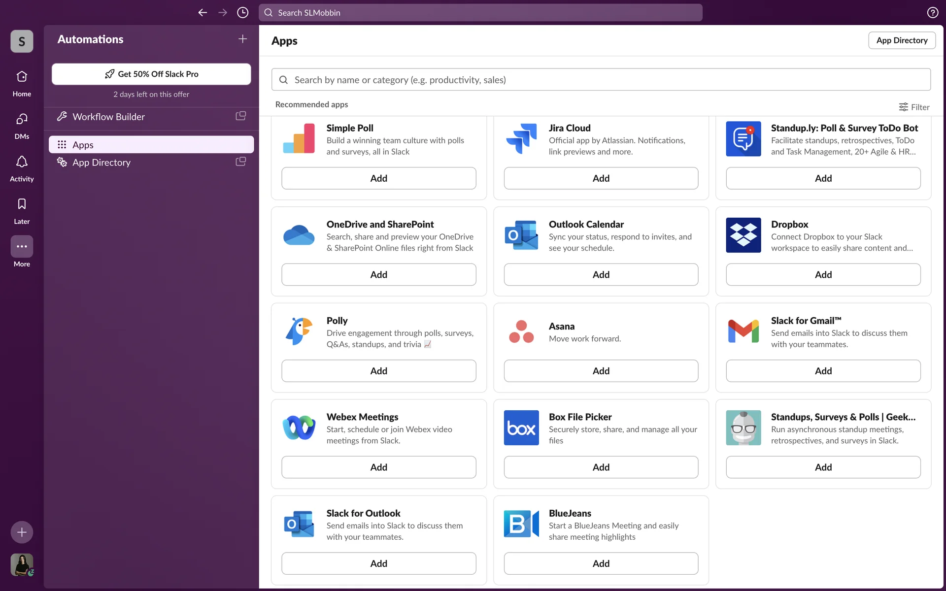This screenshot has width=946, height=591.
Task: Open the help question mark icon
Action: pos(932,13)
